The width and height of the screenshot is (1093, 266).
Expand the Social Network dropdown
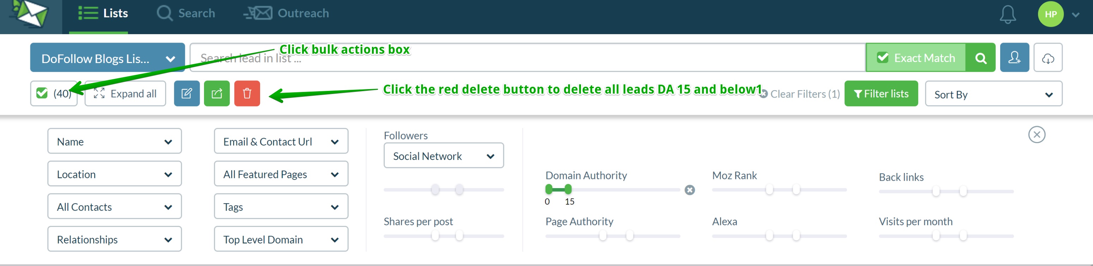(444, 156)
